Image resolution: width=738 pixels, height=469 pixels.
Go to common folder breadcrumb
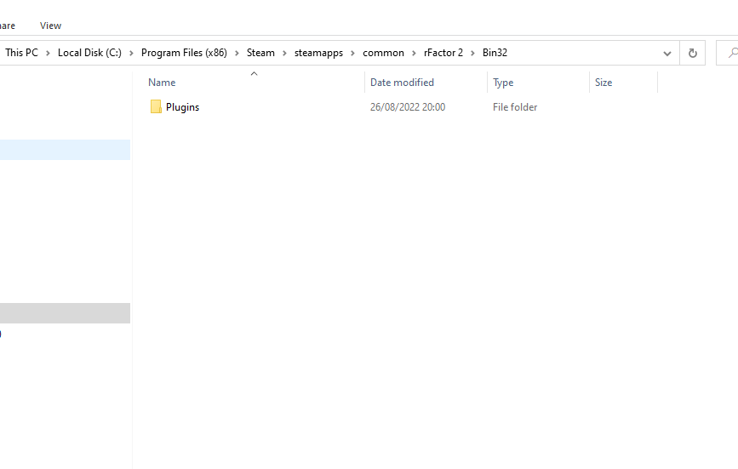tap(383, 53)
